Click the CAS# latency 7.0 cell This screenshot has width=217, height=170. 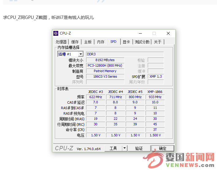click(96, 102)
